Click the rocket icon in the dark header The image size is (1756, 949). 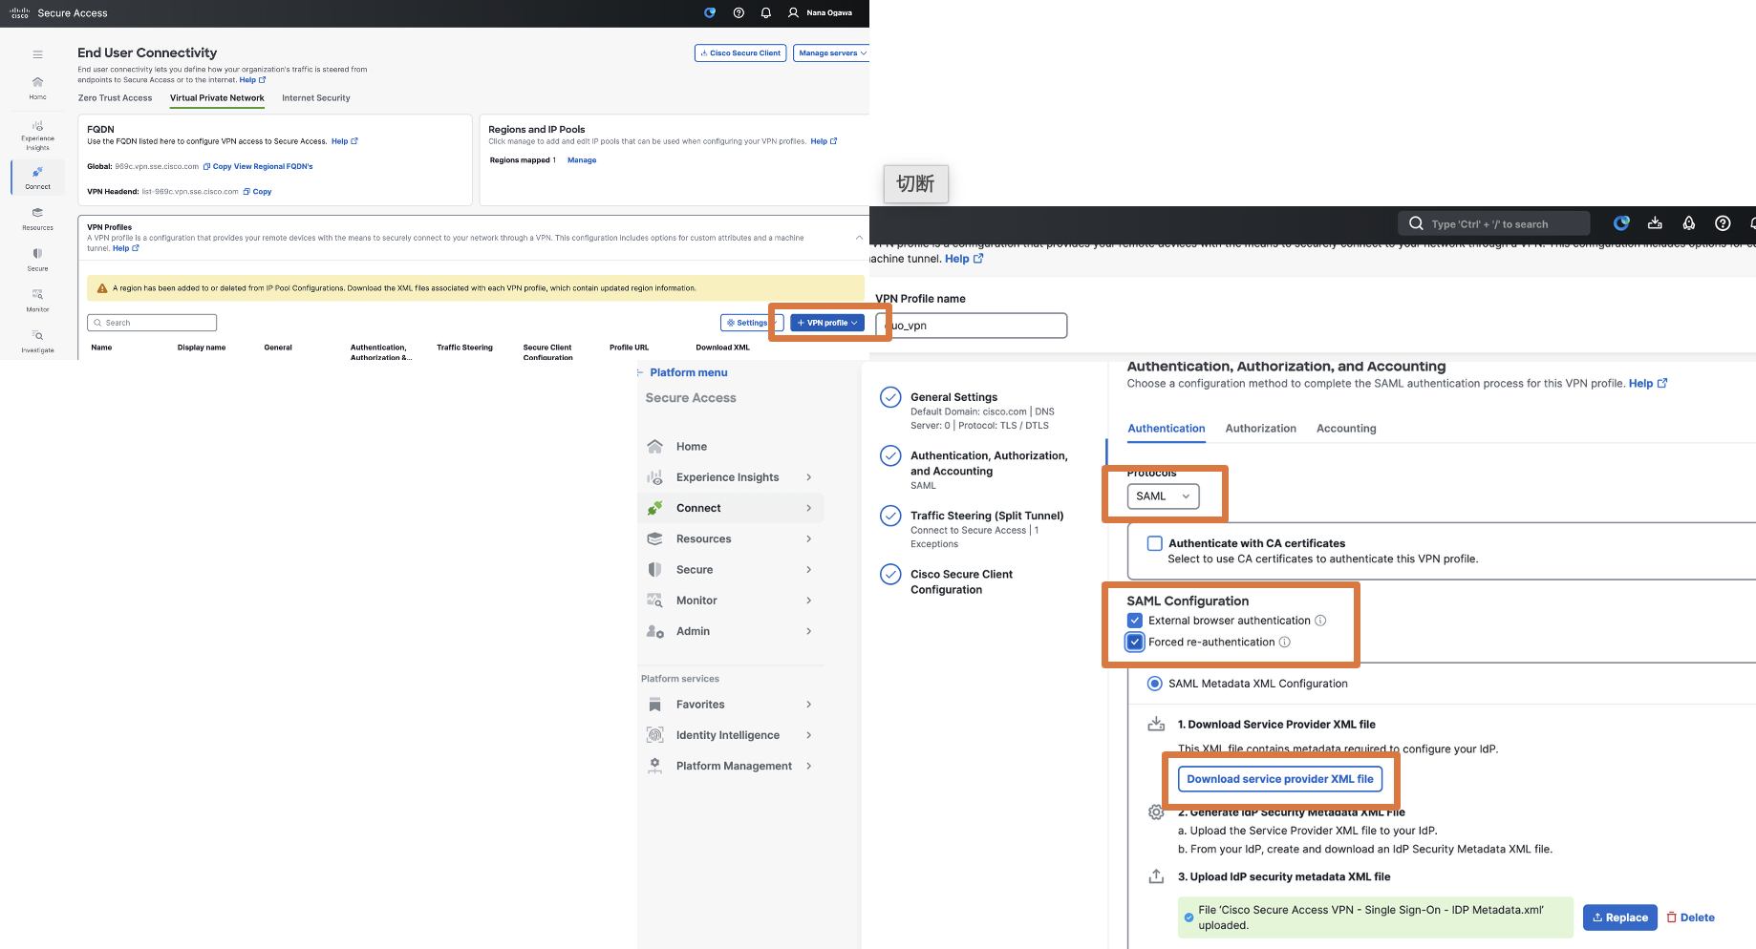[x=1689, y=223]
